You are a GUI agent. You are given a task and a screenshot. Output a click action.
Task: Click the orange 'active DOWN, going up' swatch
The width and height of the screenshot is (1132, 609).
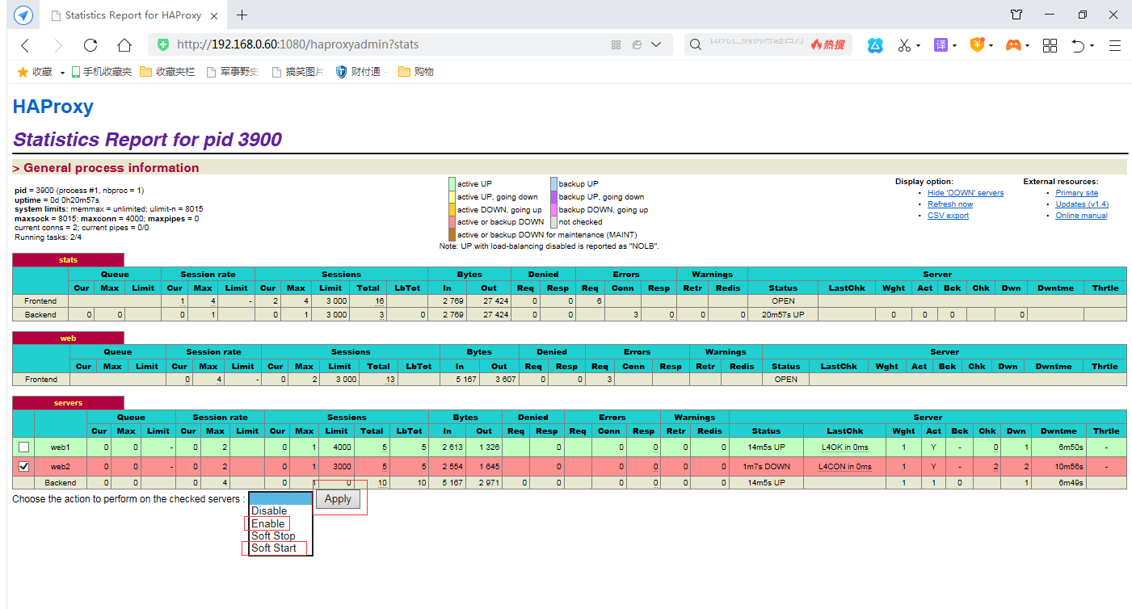[x=452, y=209]
